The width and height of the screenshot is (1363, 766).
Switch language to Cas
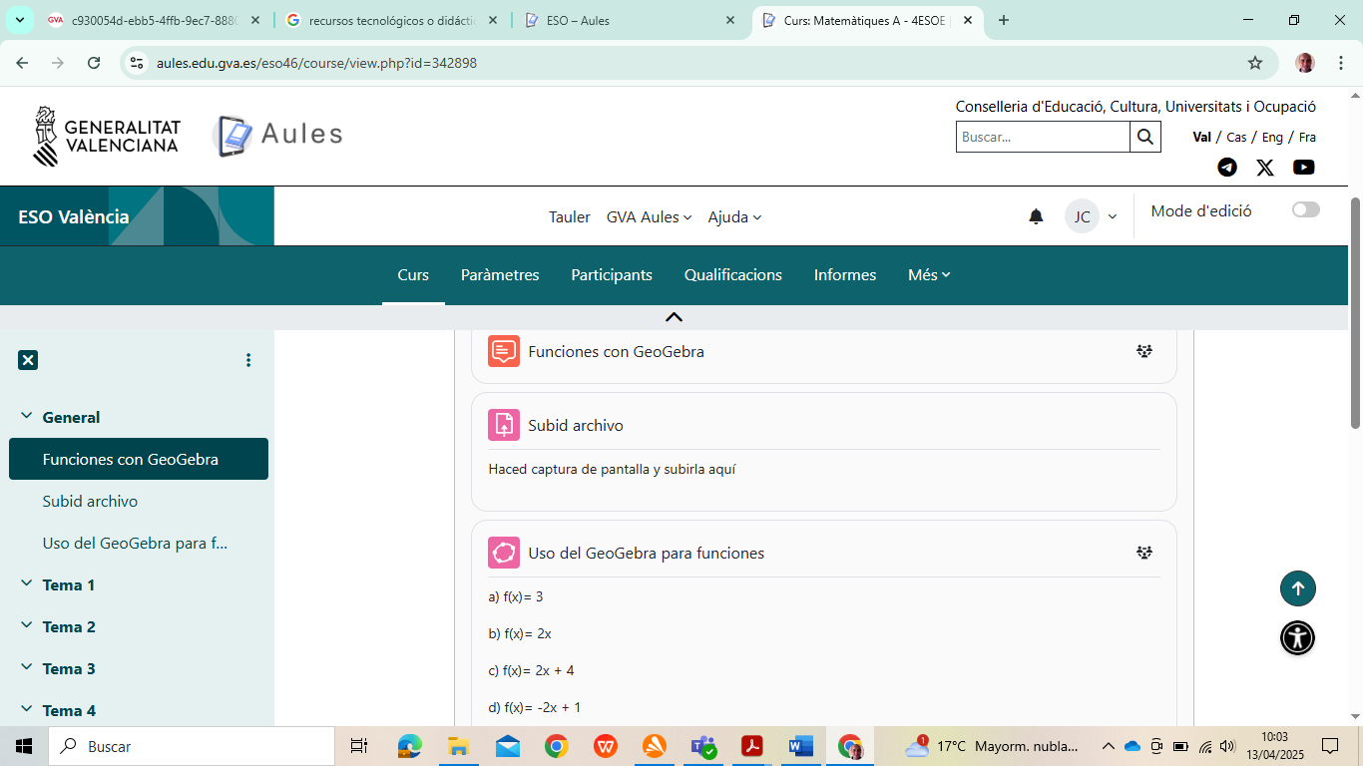tap(1236, 138)
